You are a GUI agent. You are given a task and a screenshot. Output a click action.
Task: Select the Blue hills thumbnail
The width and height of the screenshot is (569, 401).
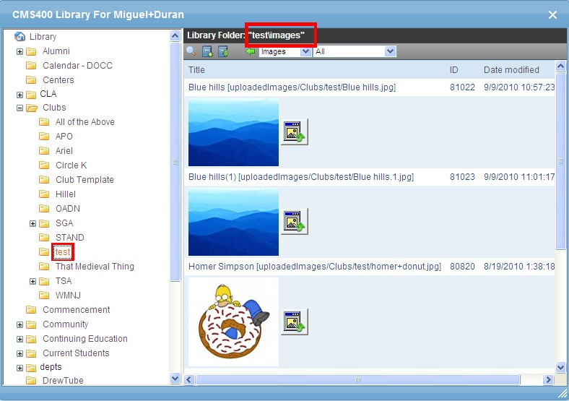tap(233, 132)
